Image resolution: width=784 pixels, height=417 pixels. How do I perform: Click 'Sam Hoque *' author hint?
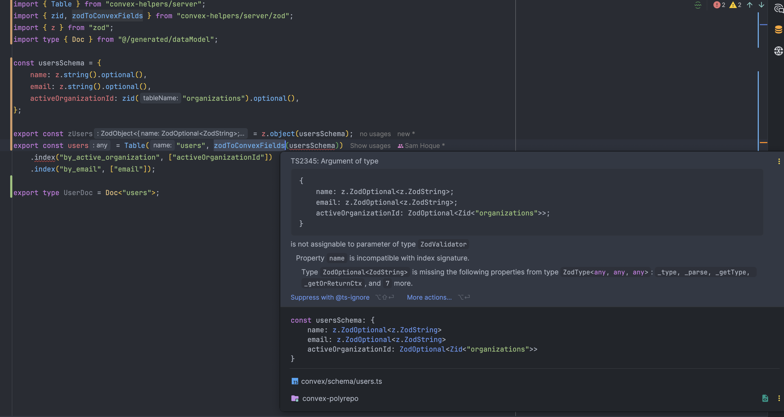[x=424, y=146]
